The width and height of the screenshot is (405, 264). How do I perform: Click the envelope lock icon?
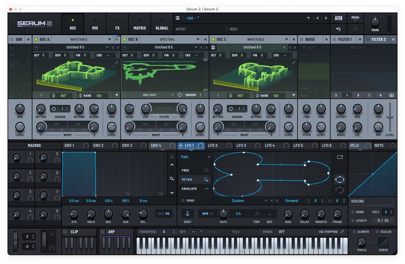172,156
